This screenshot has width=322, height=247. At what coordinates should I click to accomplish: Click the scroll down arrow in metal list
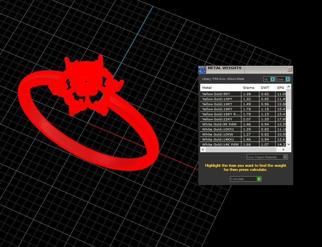coord(288,144)
